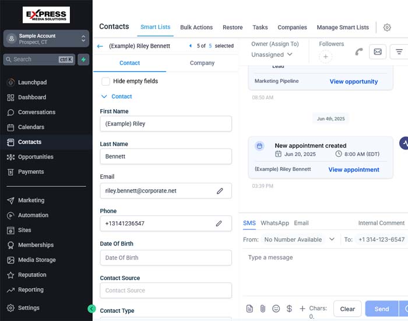Open the From number dropdown

coord(299,239)
